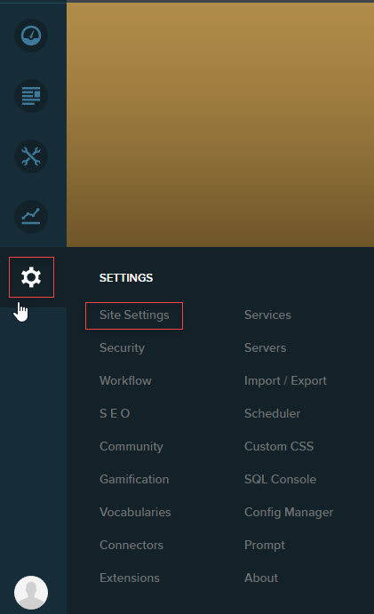374x614 pixels.
Task: Click the settings gear icon
Action: 31,277
